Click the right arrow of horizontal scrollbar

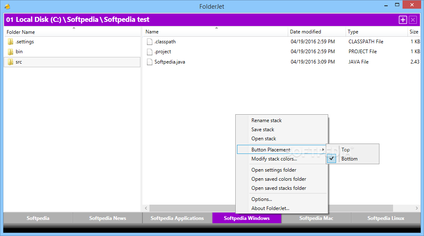[x=417, y=208]
